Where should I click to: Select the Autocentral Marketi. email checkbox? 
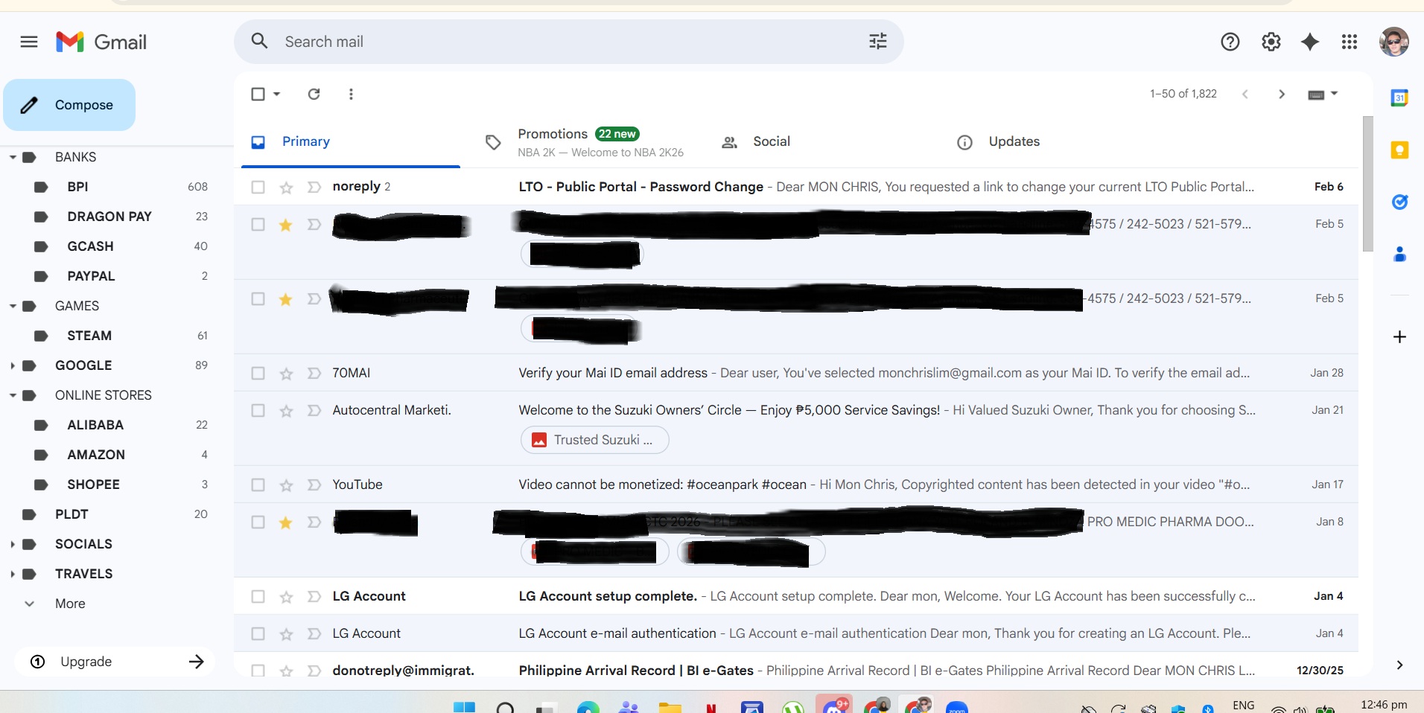[258, 410]
